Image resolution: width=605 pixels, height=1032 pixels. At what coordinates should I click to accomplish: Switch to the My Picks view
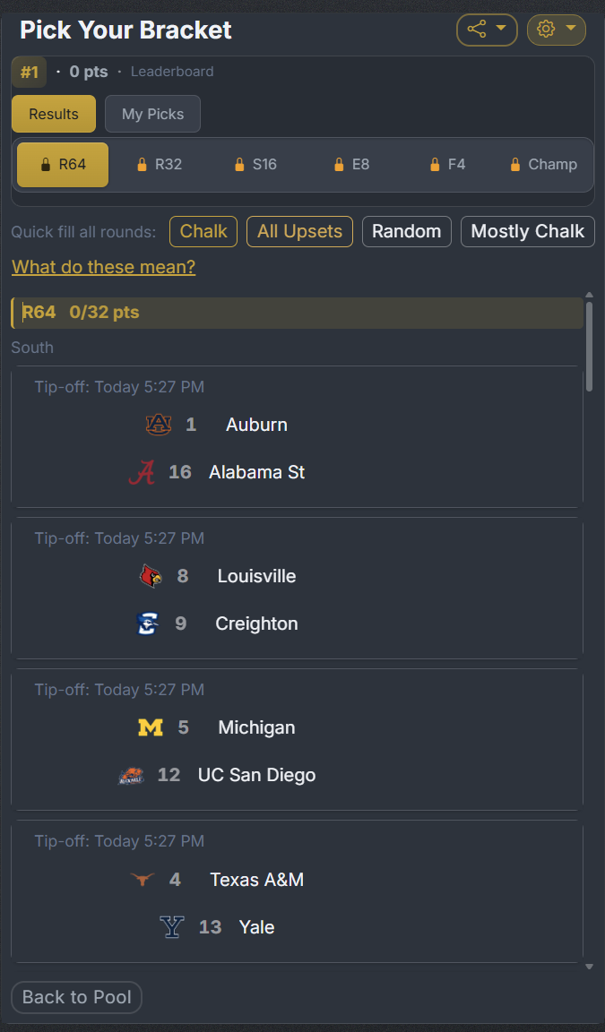point(151,114)
